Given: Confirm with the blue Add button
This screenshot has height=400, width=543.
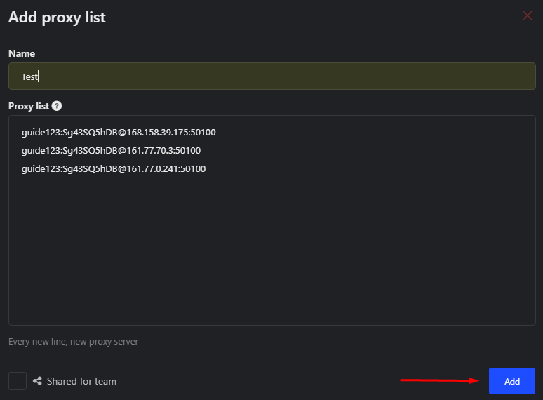Looking at the screenshot, I should coord(512,381).
